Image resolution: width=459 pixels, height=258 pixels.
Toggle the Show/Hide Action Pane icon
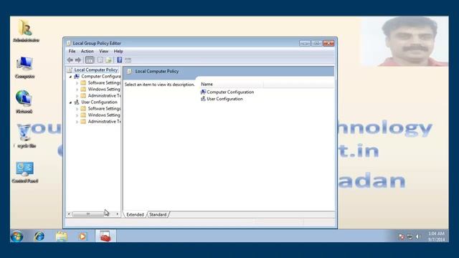128,60
